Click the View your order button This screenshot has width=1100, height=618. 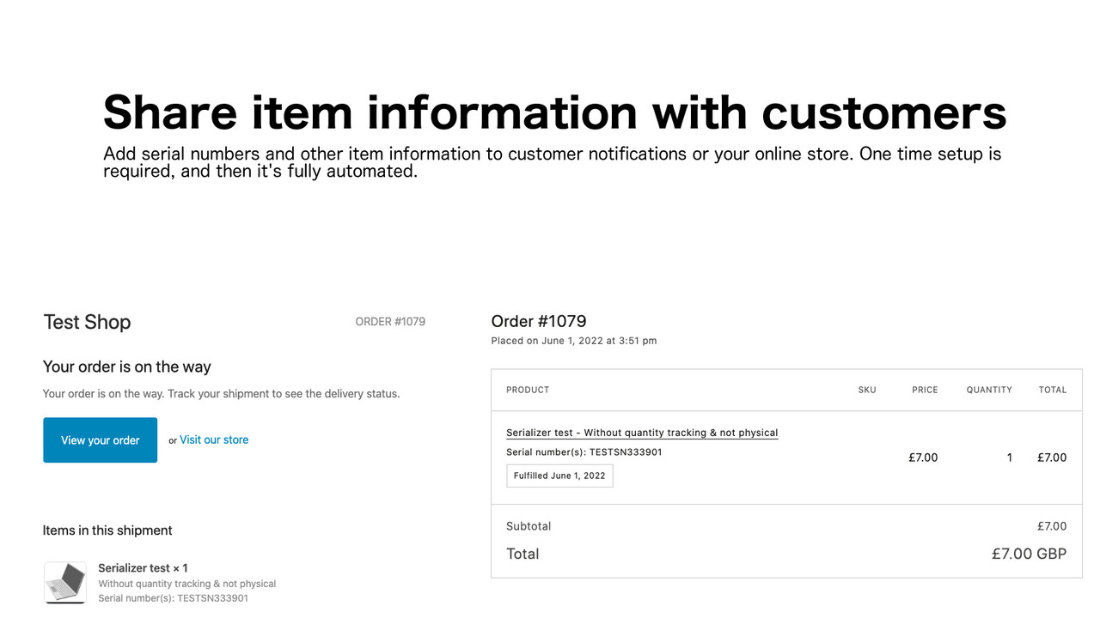(x=100, y=439)
